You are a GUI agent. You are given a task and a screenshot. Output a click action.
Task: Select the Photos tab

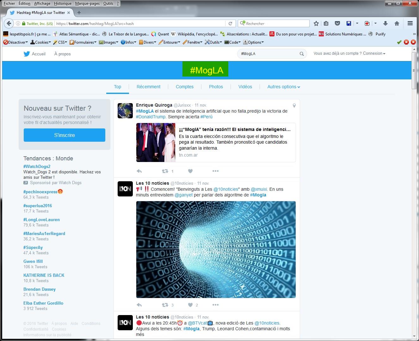point(216,87)
